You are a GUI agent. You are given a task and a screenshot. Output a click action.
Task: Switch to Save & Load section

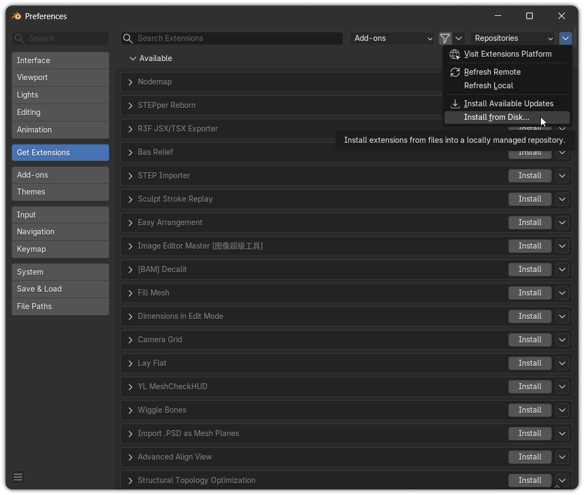coord(60,289)
